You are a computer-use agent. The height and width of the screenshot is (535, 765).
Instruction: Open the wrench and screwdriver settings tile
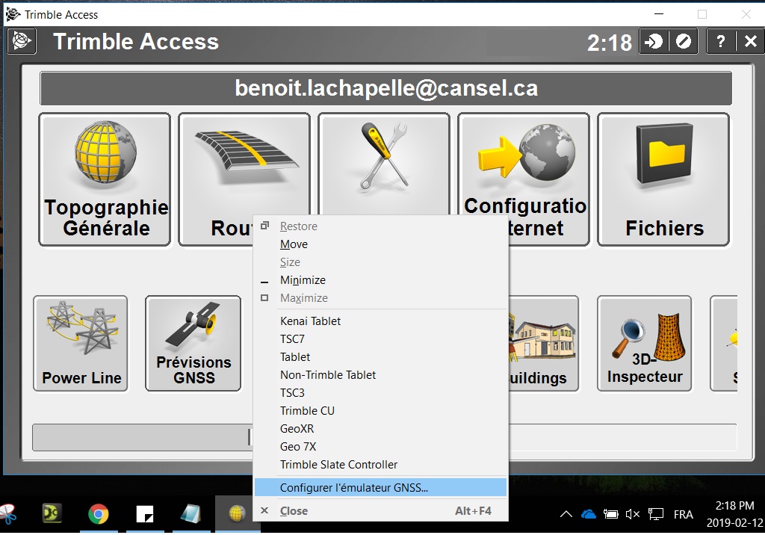pyautogui.click(x=383, y=164)
